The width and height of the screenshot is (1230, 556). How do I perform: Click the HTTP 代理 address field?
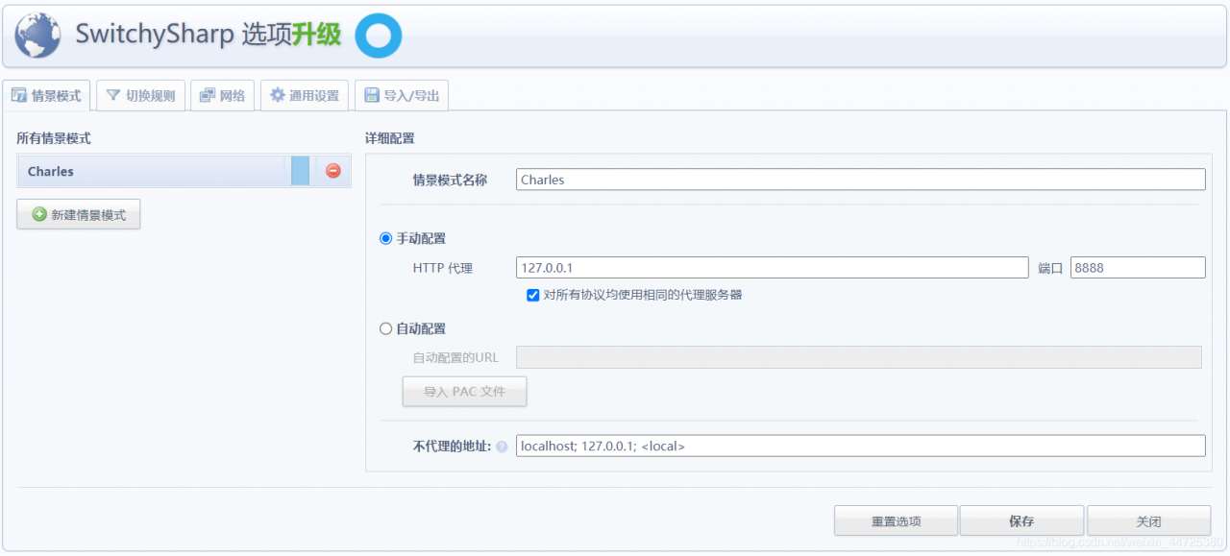coord(773,268)
